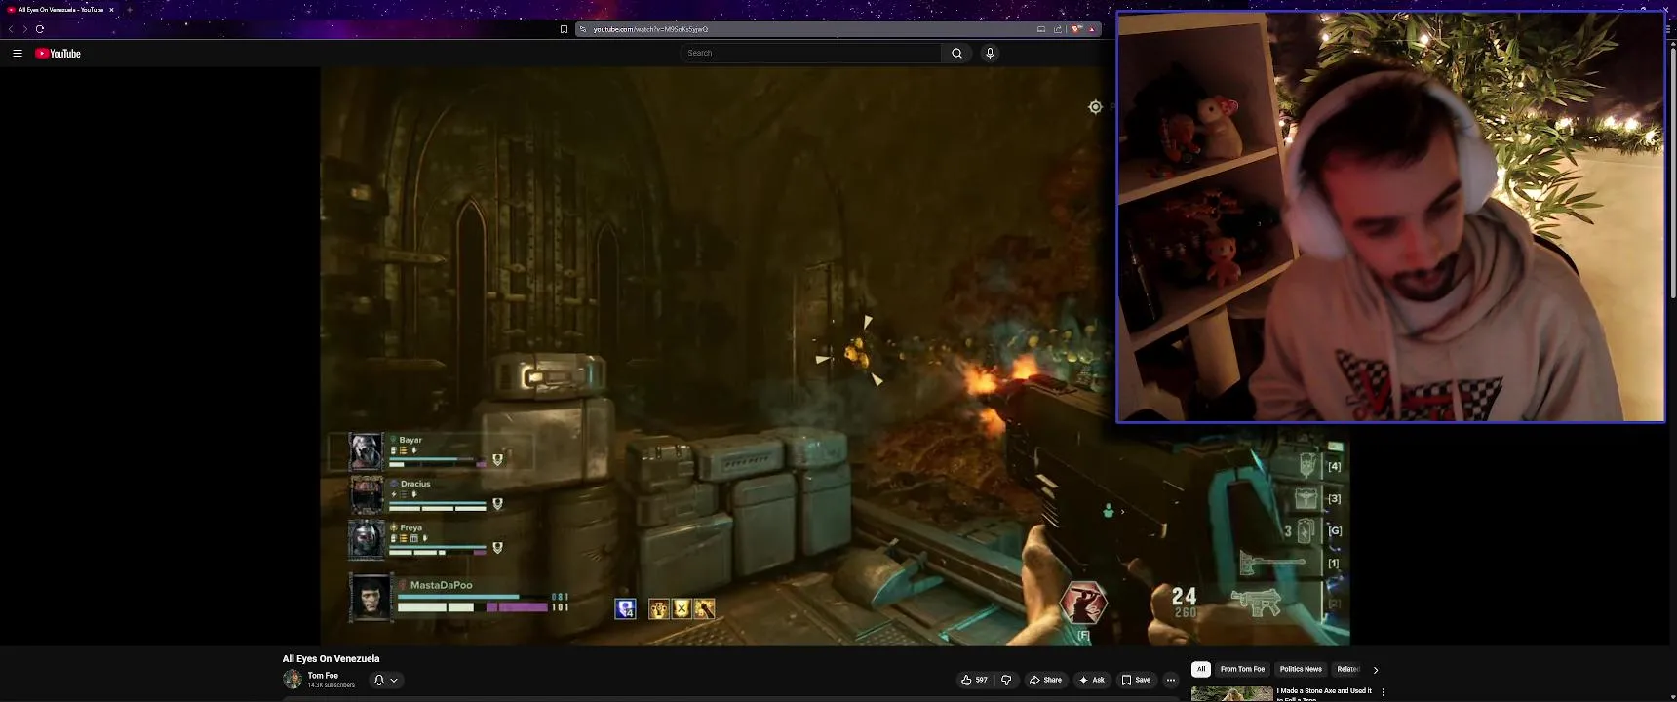Select the All Eyes On Venezuela browser tab
Screen dimensions: 1677x702
(x=60, y=10)
